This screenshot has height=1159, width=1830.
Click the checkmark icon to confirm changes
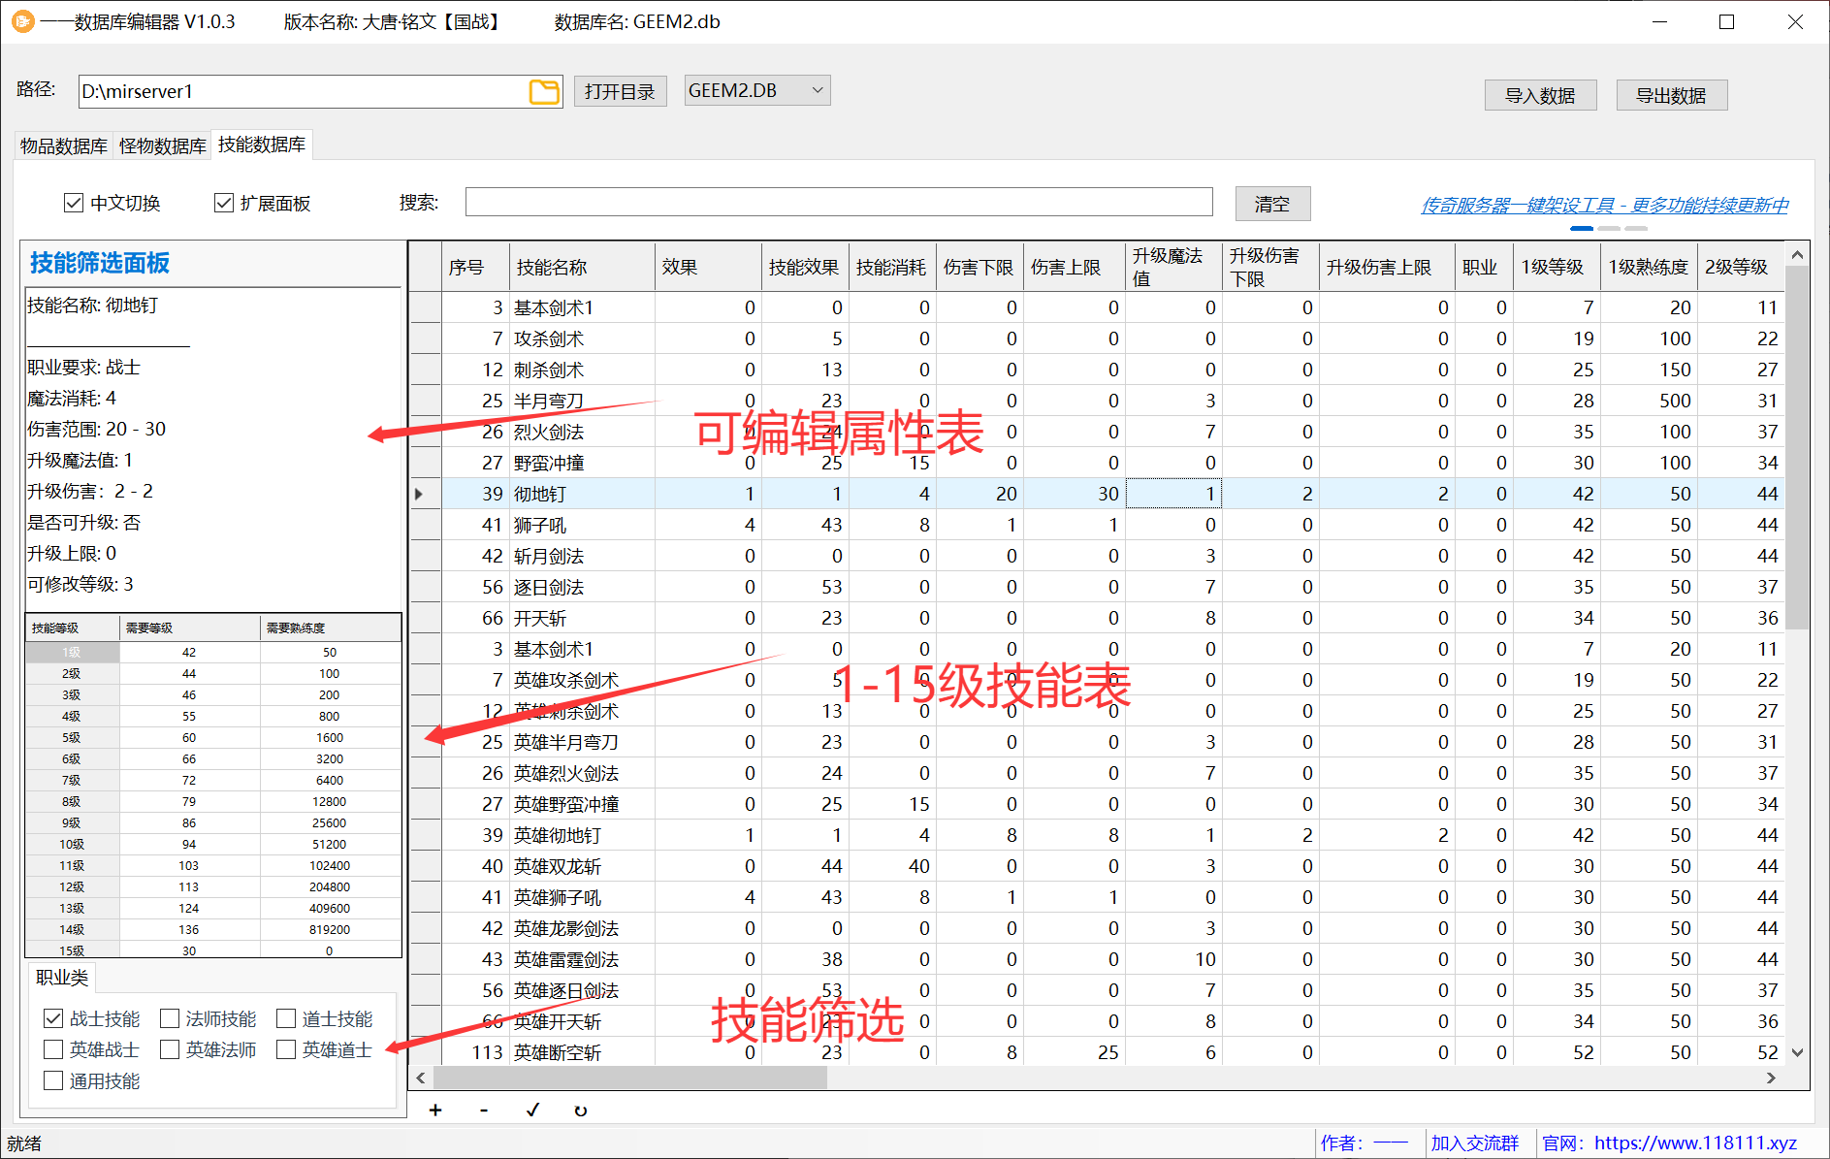point(531,1110)
